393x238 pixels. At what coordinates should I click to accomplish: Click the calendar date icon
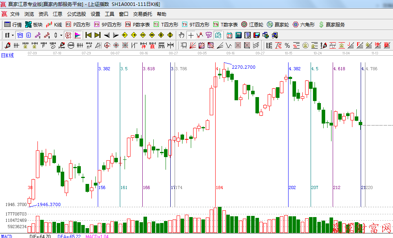[229, 35]
